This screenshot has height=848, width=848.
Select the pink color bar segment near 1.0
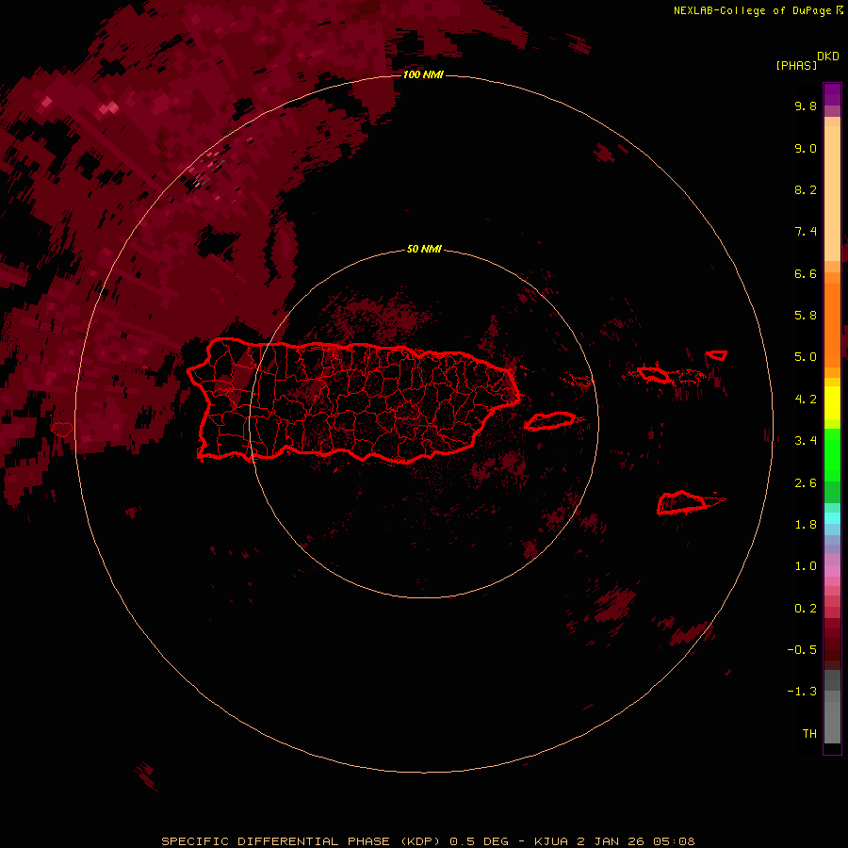point(832,571)
